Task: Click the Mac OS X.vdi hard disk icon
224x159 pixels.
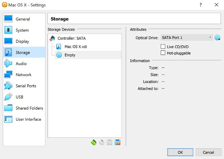Action: pos(59,47)
